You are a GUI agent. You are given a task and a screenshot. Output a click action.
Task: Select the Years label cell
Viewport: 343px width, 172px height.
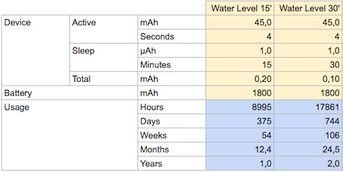point(171,163)
